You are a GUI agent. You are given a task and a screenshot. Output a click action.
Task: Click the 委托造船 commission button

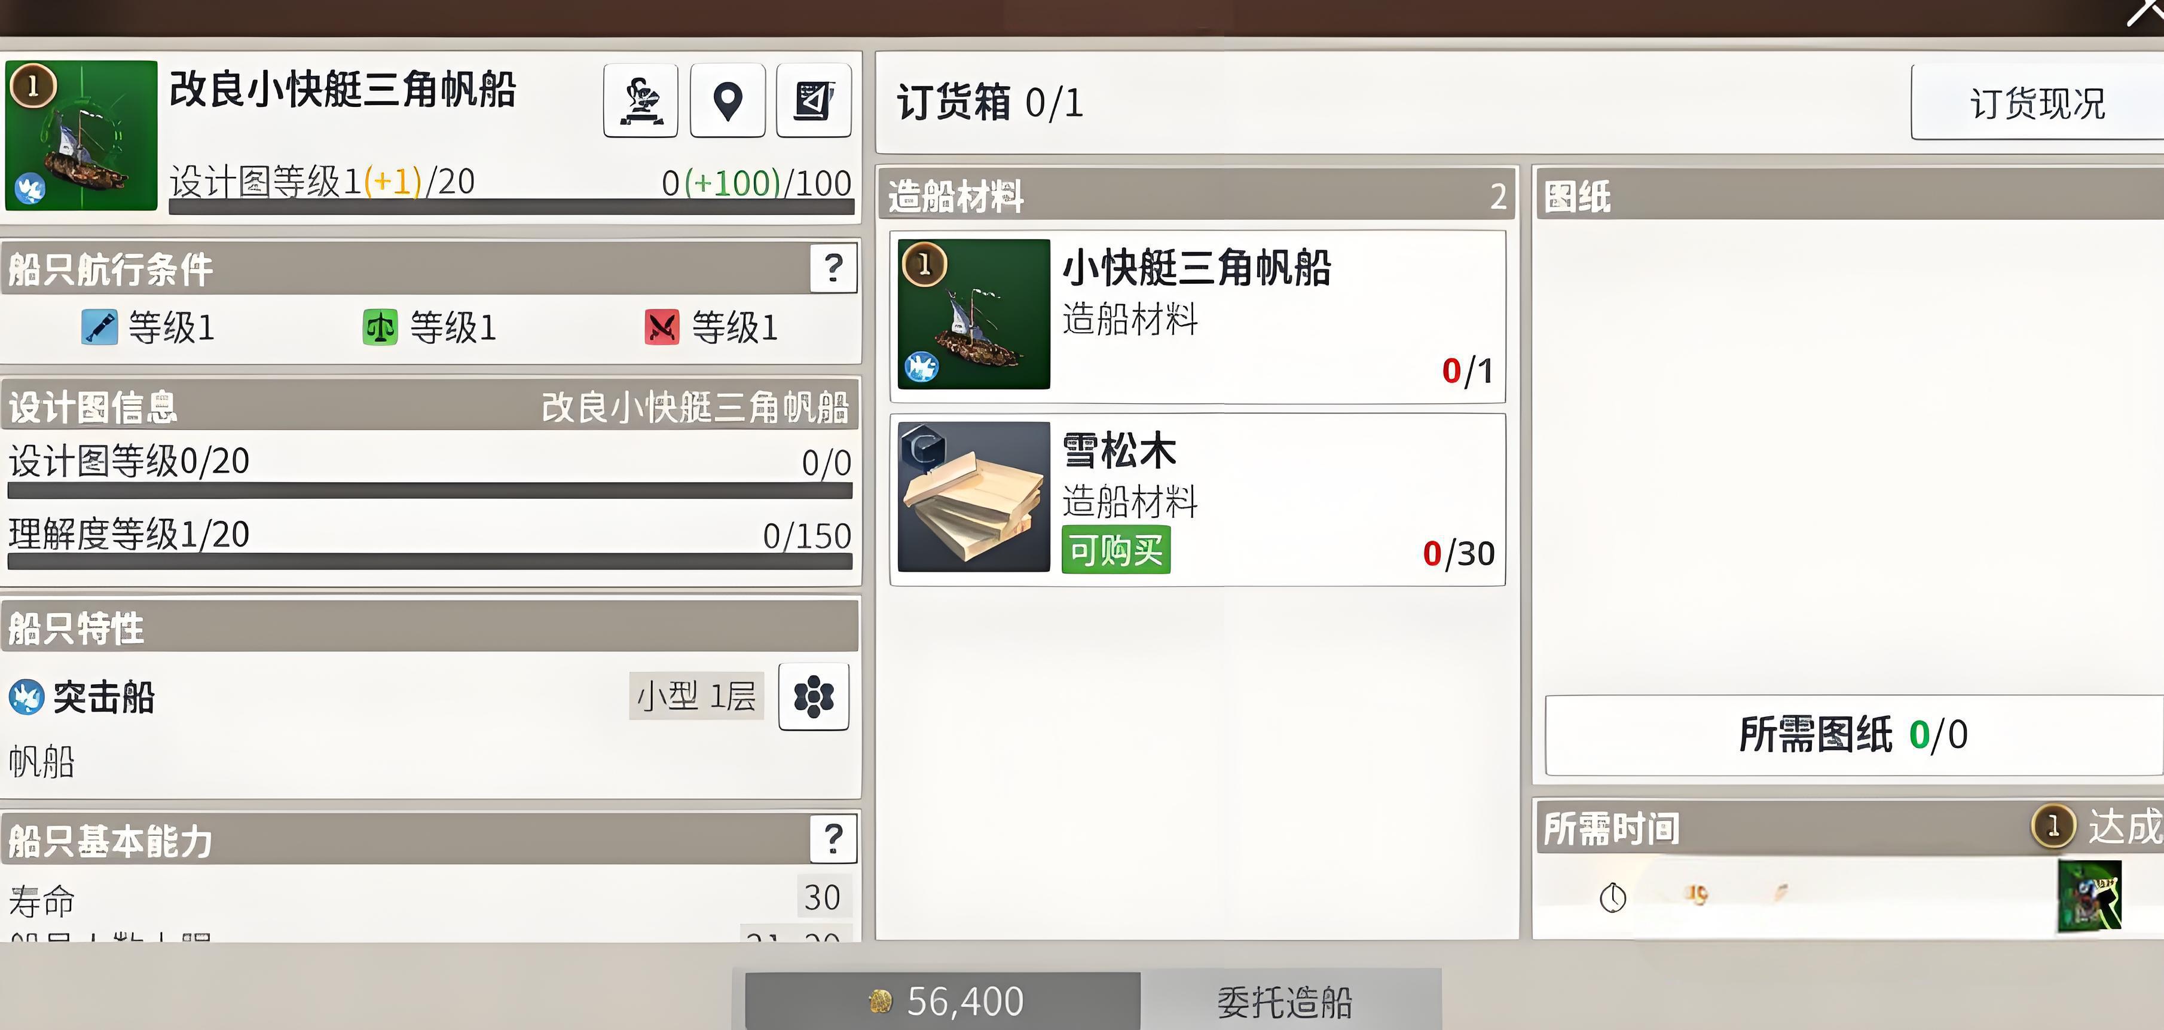tap(1285, 1001)
